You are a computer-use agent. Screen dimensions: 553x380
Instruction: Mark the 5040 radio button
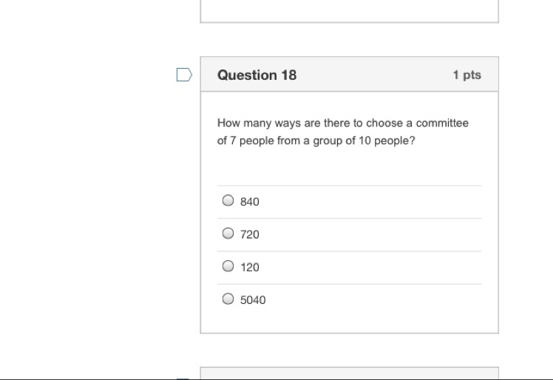click(x=228, y=299)
